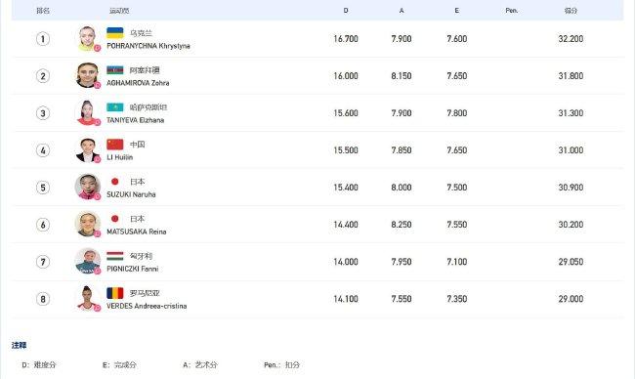
Task: Click the Pen. column header
Action: 512,11
